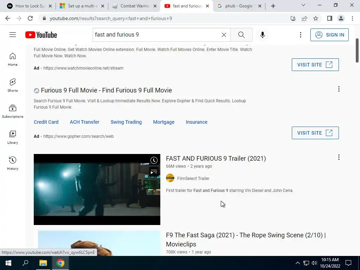Viewport: 360px width, 270px height.
Task: Bookmark this page with star icon
Action: pyautogui.click(x=316, y=18)
